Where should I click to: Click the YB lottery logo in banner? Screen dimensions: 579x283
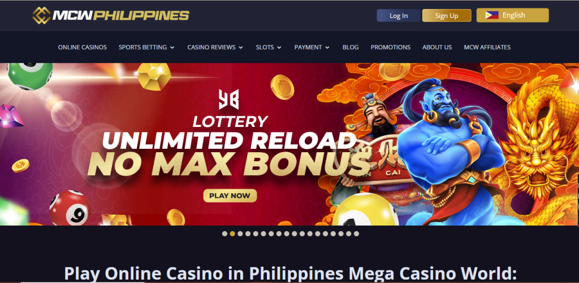point(228,99)
